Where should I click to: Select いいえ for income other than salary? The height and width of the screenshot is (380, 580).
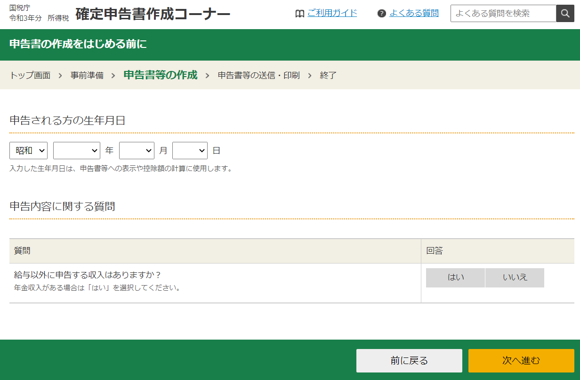point(515,278)
